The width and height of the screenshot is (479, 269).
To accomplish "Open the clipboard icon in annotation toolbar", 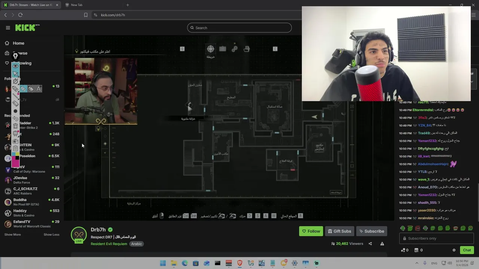I will [x=15, y=148].
